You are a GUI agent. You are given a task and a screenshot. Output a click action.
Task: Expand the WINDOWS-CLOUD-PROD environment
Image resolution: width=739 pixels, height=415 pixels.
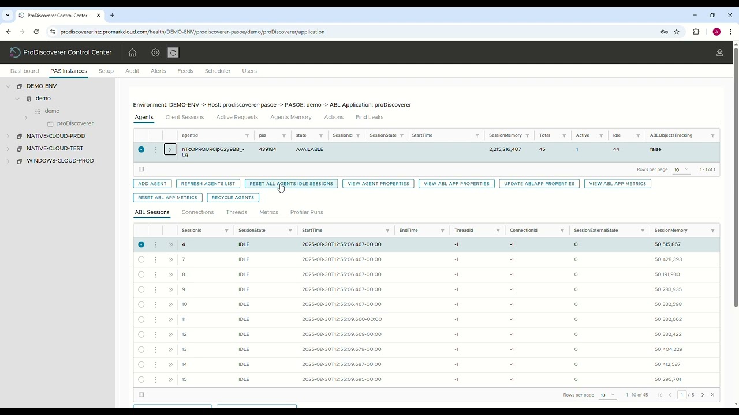coord(8,161)
